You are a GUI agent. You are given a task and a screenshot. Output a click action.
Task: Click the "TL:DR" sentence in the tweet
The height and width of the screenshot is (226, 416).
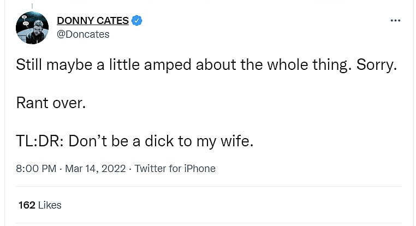(x=135, y=141)
